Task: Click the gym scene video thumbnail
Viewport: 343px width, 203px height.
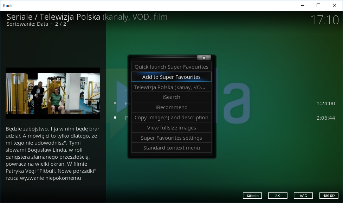Action: point(53,94)
